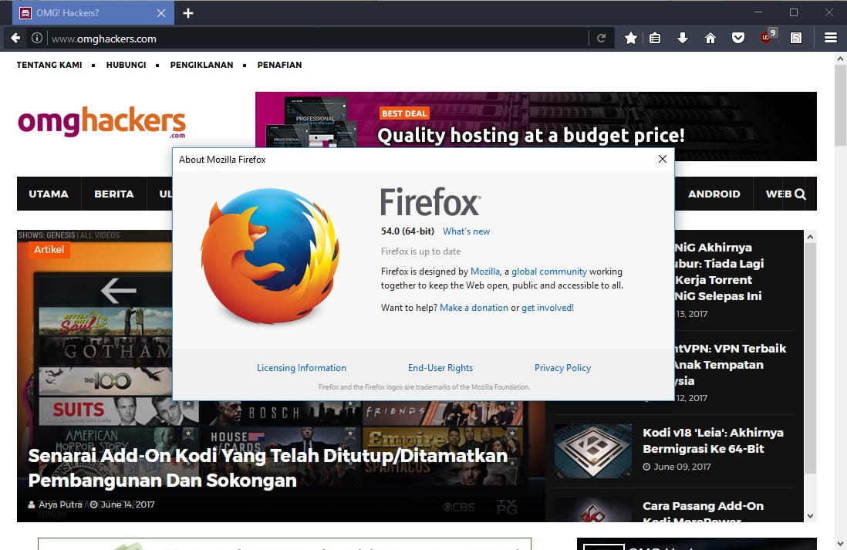Open the Firefox hamburger menu
The image size is (847, 550).
coord(831,38)
